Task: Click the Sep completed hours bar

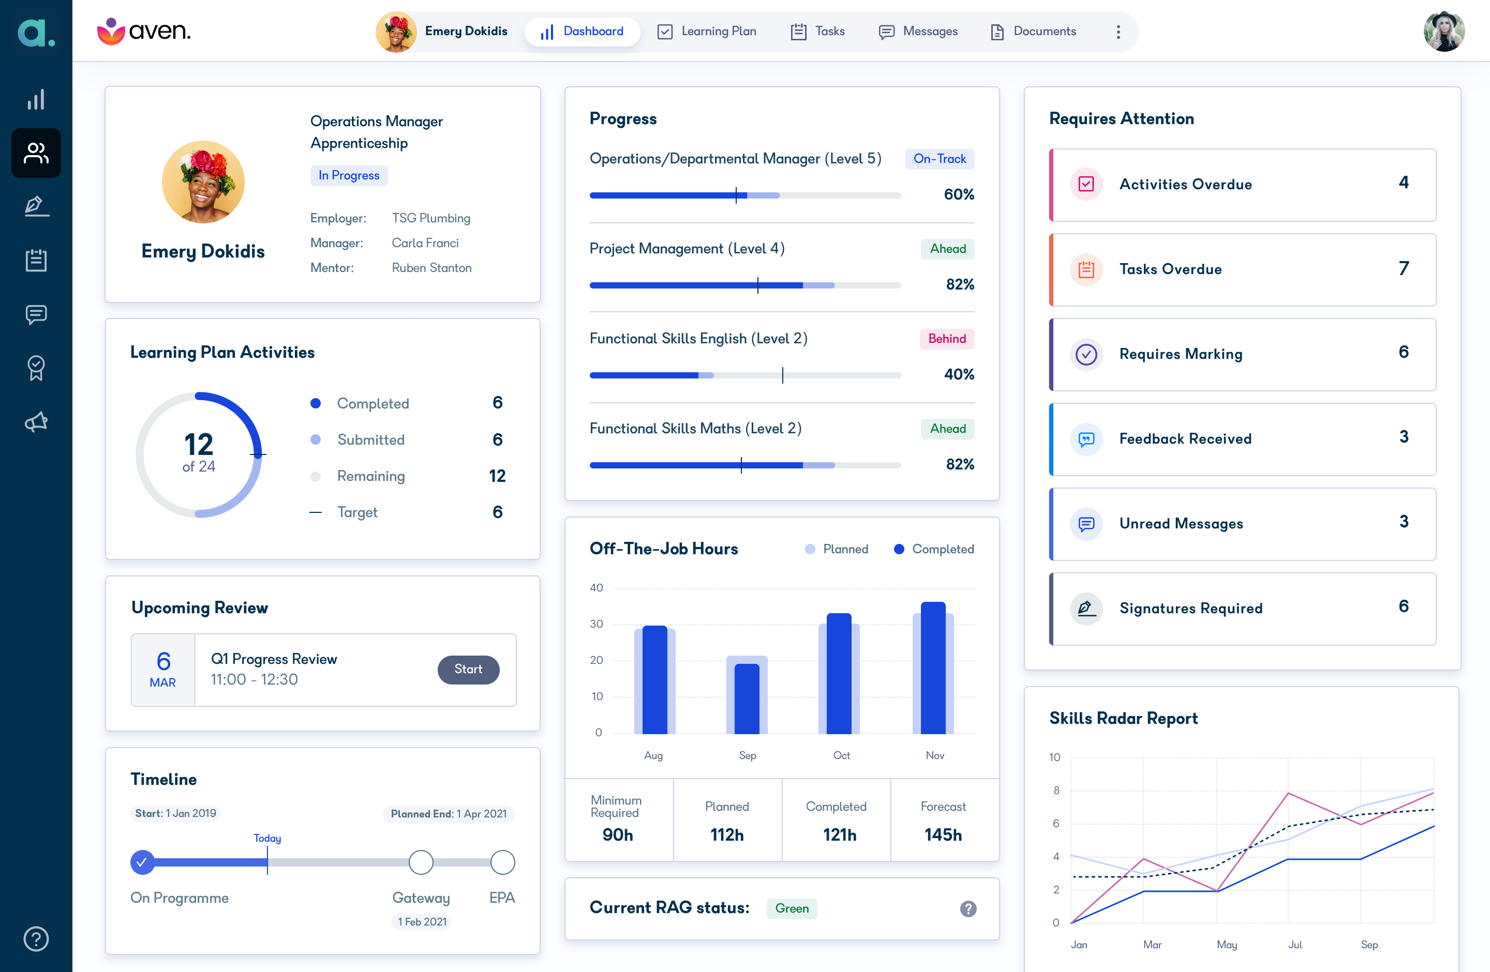Action: [x=746, y=698]
